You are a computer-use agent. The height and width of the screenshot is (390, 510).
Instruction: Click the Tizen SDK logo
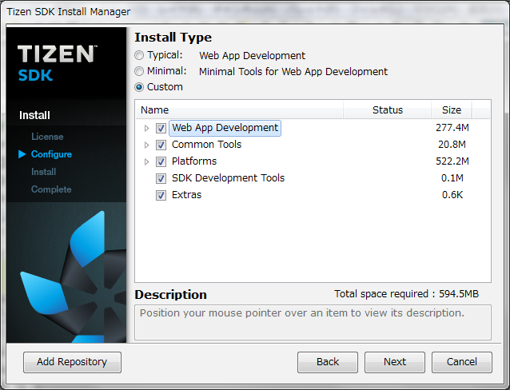(x=57, y=63)
